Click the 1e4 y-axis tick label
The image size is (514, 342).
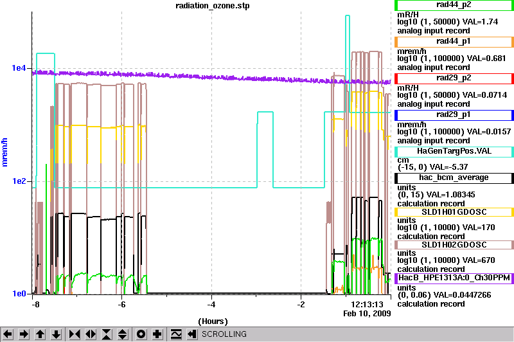[x=19, y=68]
